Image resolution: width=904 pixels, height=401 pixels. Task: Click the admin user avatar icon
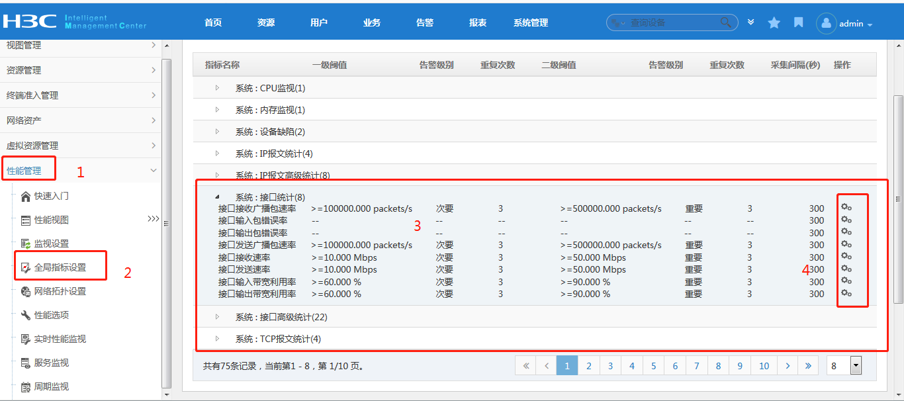point(827,23)
